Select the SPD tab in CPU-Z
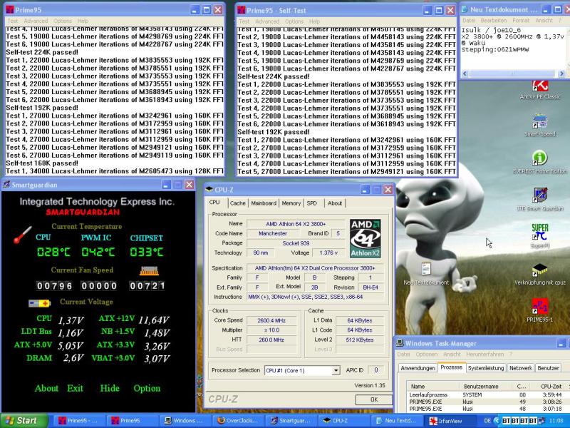This screenshot has width=570, height=428. click(312, 203)
